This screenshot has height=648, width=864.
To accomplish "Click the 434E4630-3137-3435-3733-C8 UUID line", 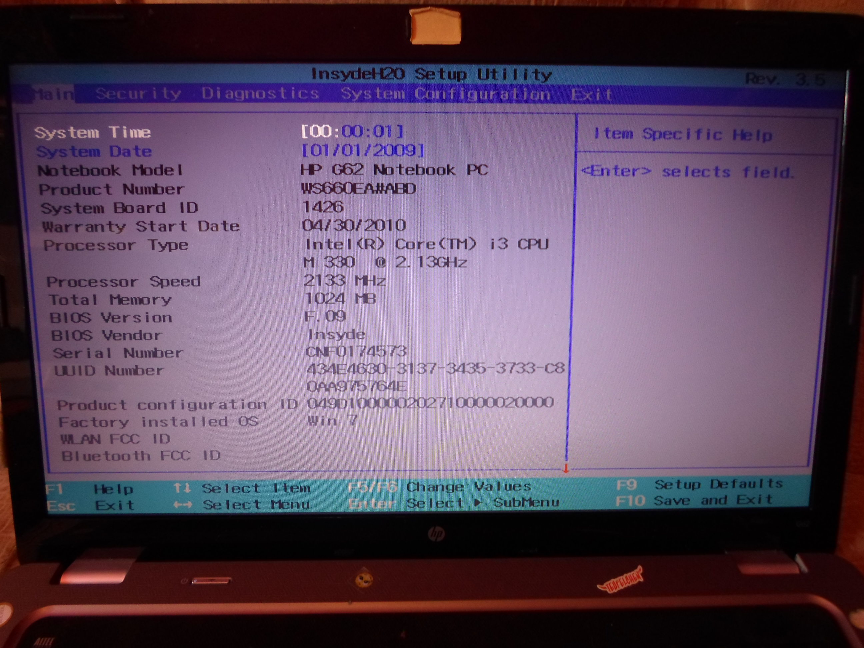I will click(x=436, y=368).
